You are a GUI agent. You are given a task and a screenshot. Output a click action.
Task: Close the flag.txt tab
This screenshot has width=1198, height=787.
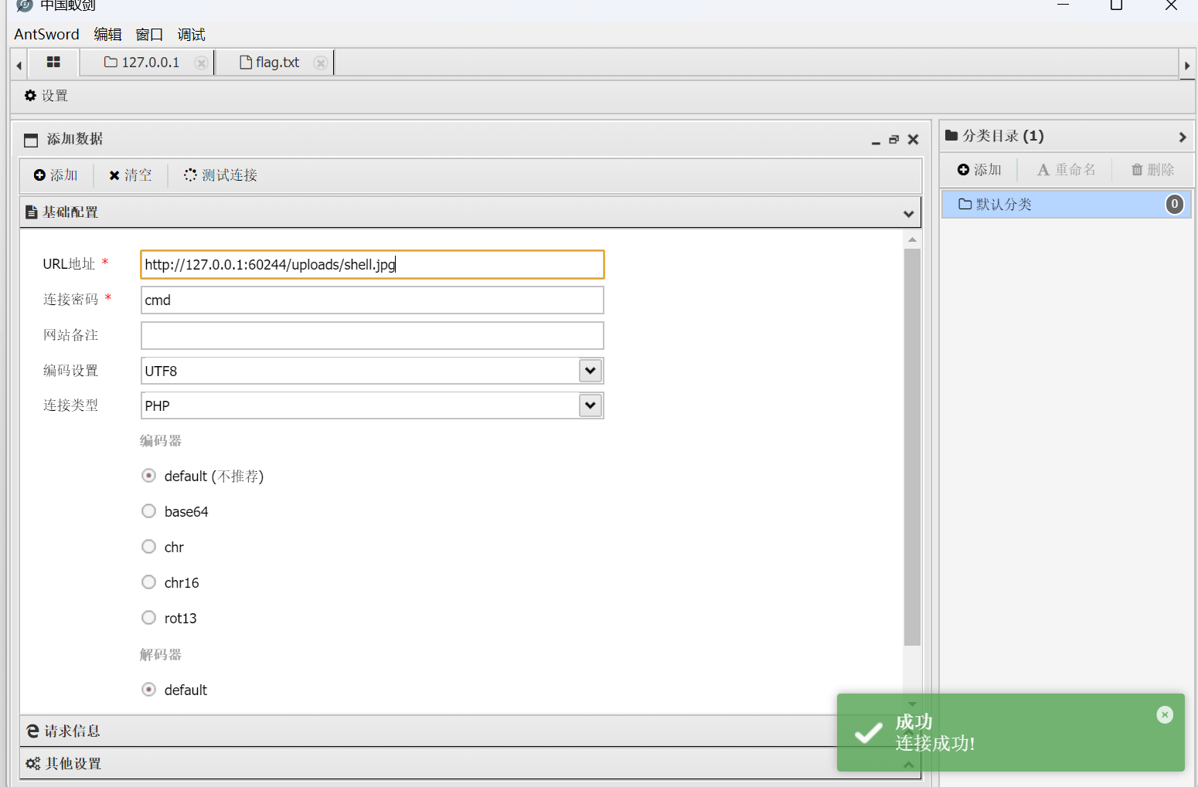point(321,63)
